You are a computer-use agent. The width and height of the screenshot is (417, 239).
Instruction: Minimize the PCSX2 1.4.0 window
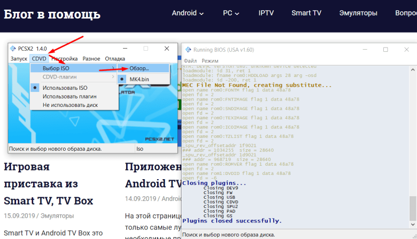[125, 48]
